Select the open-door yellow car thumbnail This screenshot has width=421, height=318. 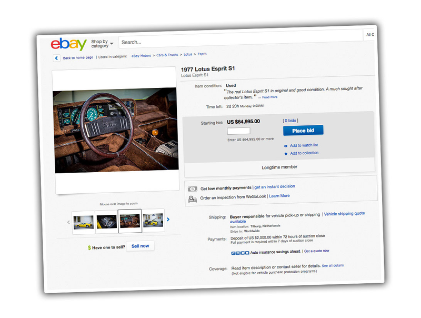pos(153,220)
